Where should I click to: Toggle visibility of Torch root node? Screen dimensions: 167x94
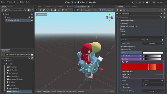point(32,14)
